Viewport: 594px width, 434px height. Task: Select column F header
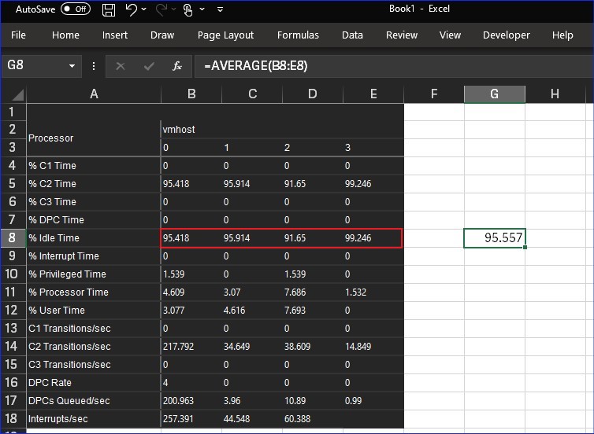[434, 94]
